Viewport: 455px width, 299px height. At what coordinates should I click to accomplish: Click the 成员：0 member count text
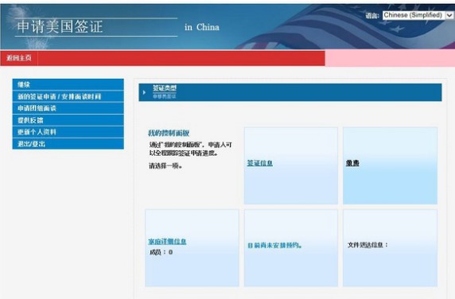point(161,252)
